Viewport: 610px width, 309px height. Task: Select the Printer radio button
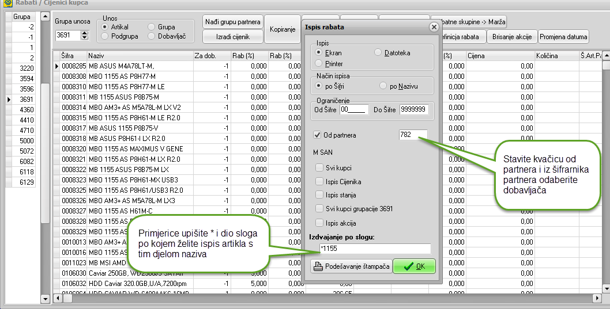coord(319,63)
